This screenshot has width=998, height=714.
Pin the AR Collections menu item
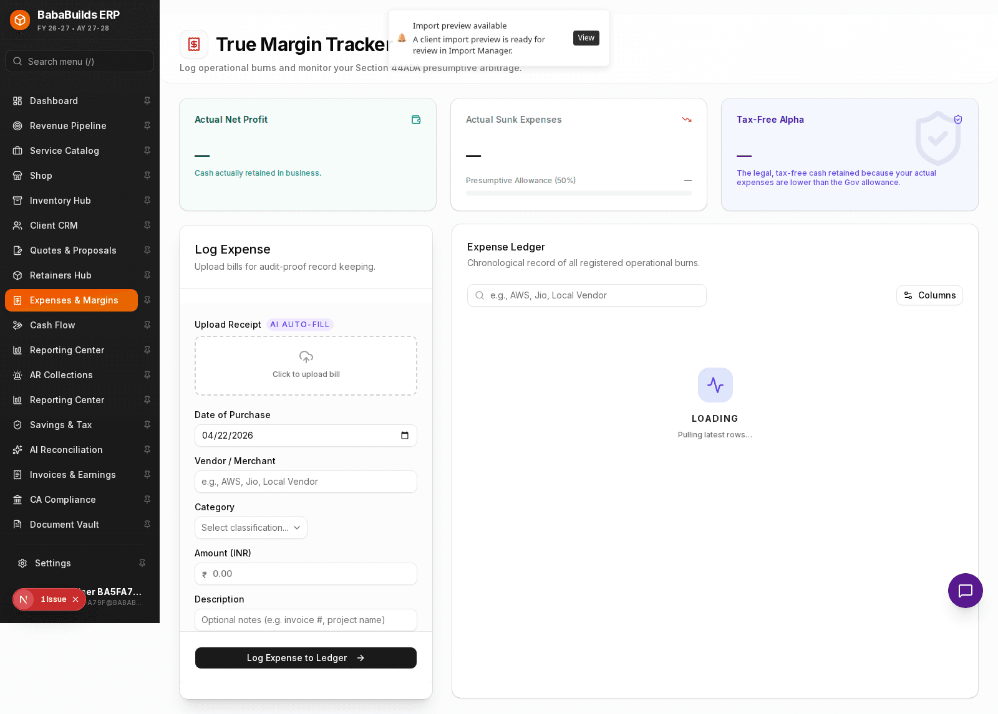[147, 375]
